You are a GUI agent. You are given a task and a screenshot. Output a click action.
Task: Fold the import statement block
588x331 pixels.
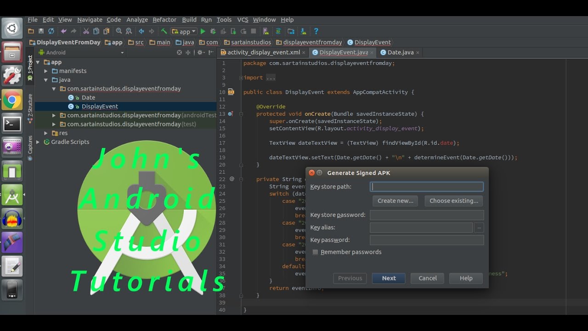(241, 78)
